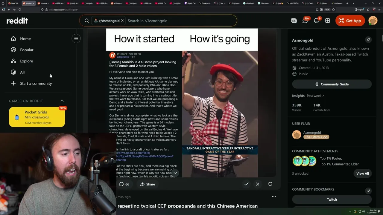Open the Pocket Grids mini crosswords card

pyautogui.click(x=37, y=117)
